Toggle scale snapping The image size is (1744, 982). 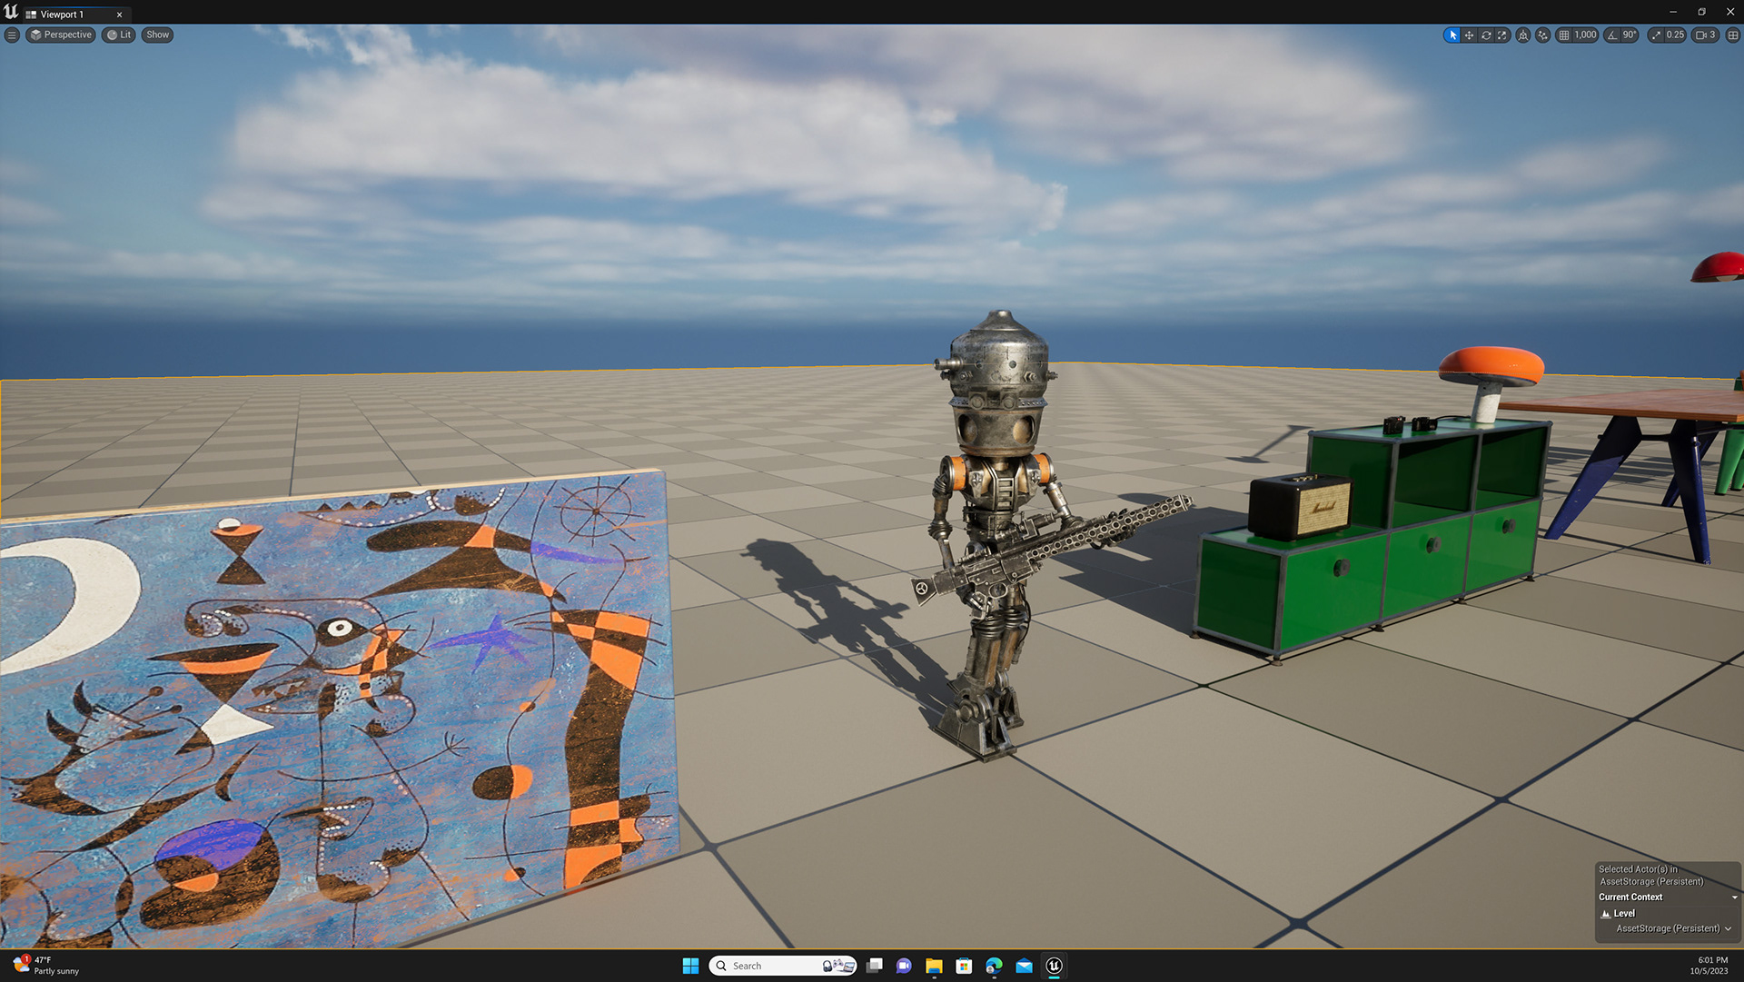(x=1656, y=35)
